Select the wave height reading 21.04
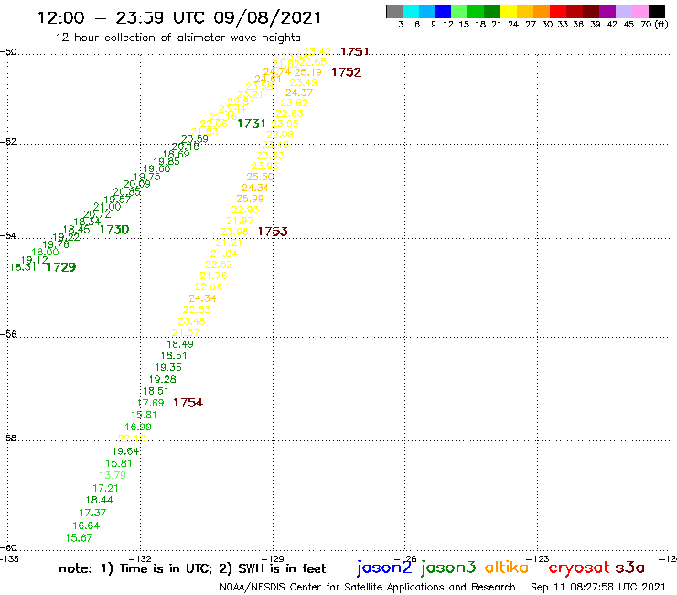Screen dimensions: 677x595 point(224,254)
